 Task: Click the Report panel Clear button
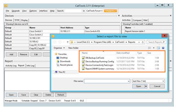(x=36, y=95)
